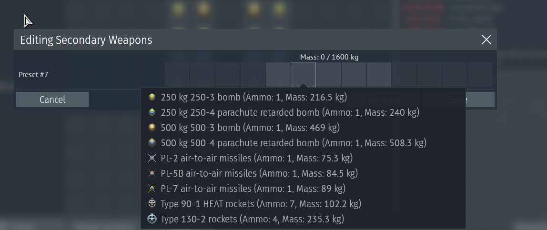
Task: Click the PL-7 missile icon
Action: coord(152,189)
